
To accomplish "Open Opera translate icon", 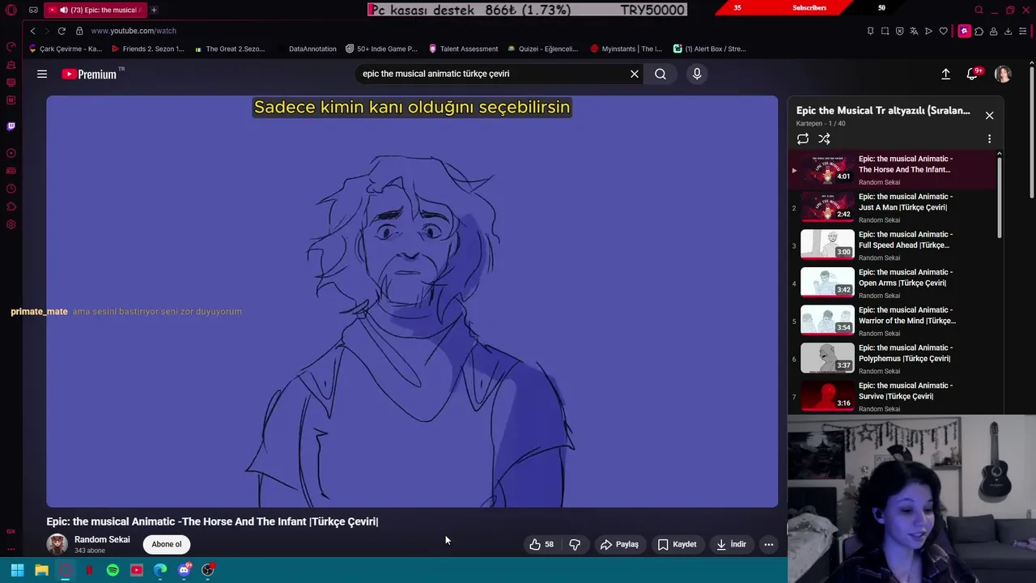I will click(x=914, y=31).
